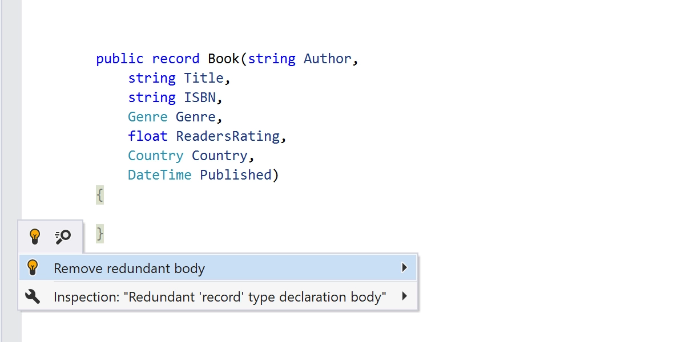
Task: Expand the Remove redundant body submenu arrow
Action: [x=404, y=267]
